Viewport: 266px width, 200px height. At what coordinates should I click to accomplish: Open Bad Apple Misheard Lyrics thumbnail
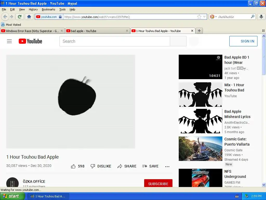click(200, 121)
